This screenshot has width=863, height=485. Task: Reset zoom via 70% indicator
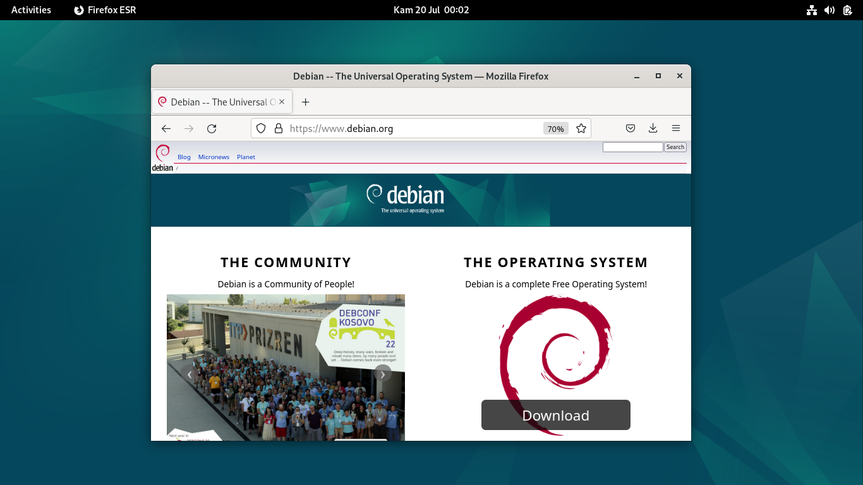[555, 129]
